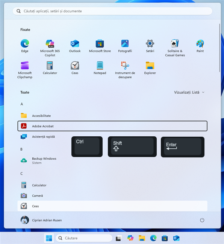224x244 pixels.
Task: Open Task View on the taskbar
Action: coord(119,238)
